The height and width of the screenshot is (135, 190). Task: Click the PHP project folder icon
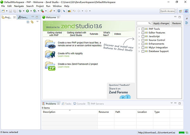[50, 44]
